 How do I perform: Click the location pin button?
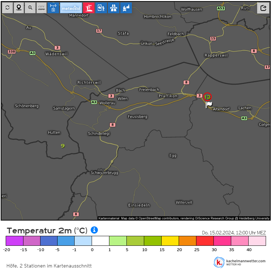pyautogui.click(x=19, y=8)
